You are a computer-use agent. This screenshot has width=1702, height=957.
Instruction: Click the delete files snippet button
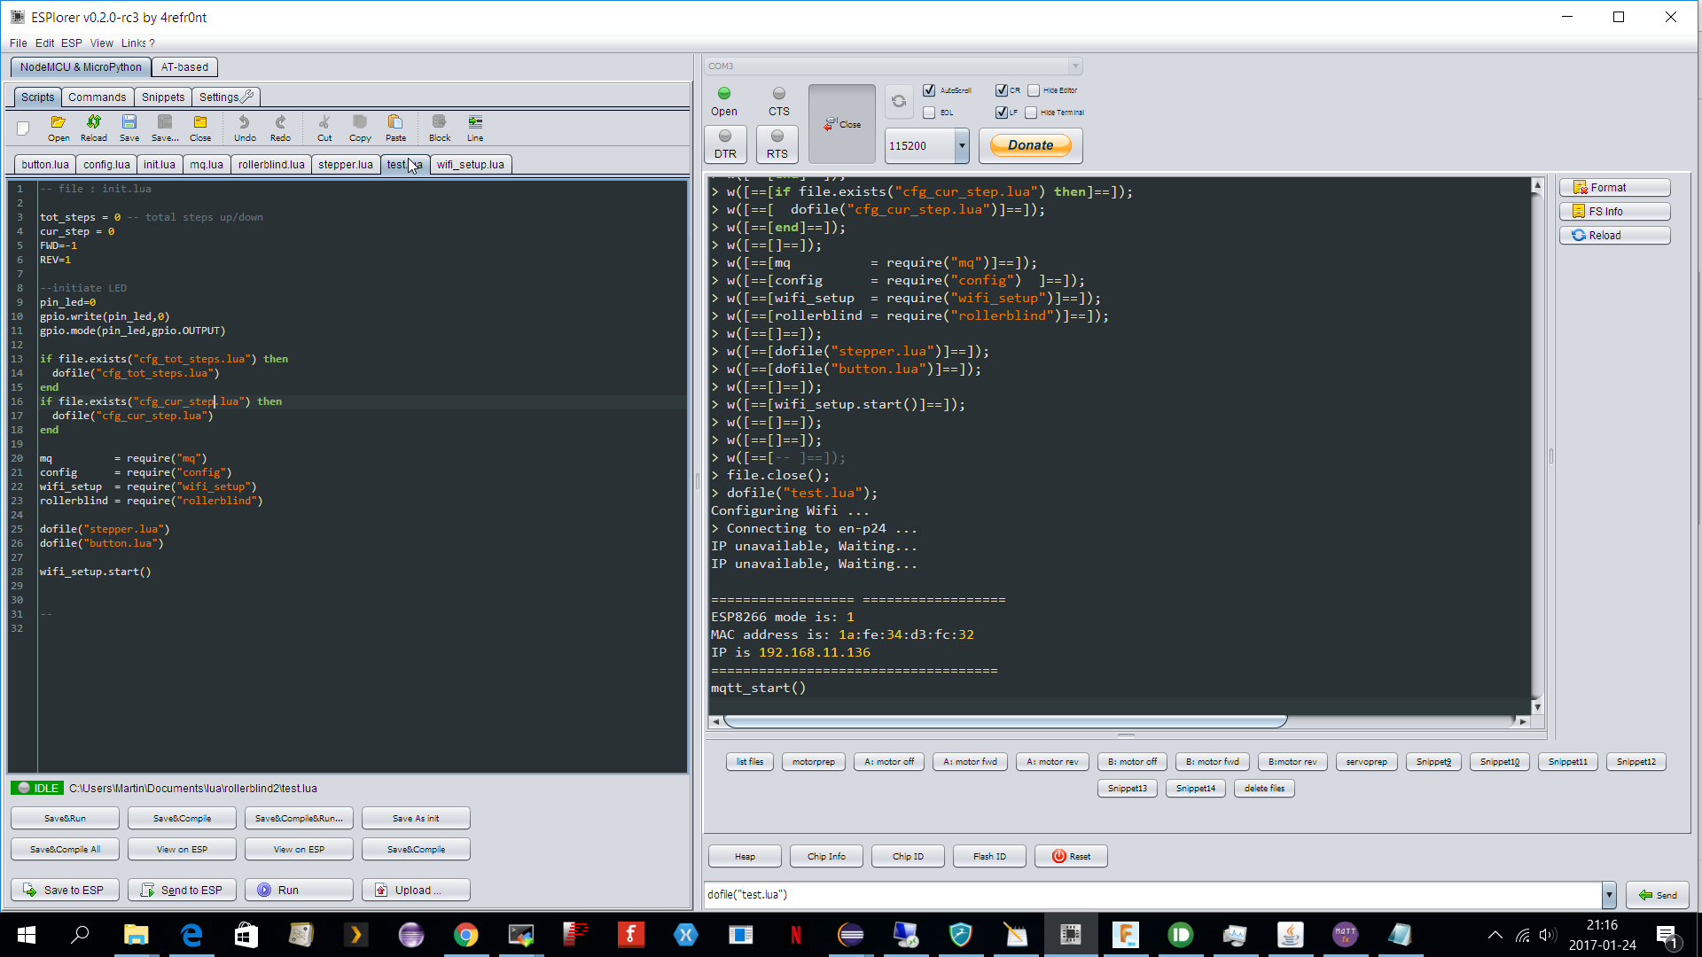(1264, 788)
